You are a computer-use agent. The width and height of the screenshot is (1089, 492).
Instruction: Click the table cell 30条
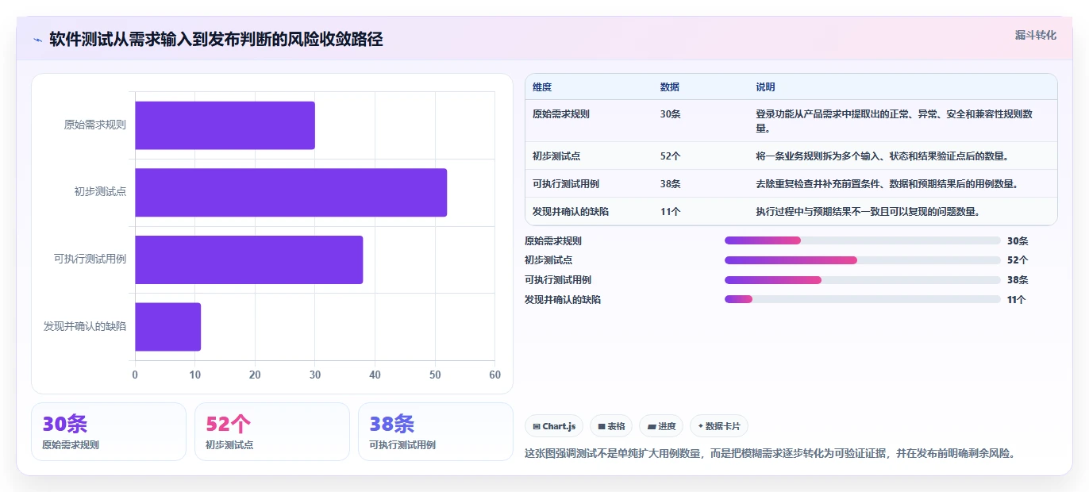[671, 113]
